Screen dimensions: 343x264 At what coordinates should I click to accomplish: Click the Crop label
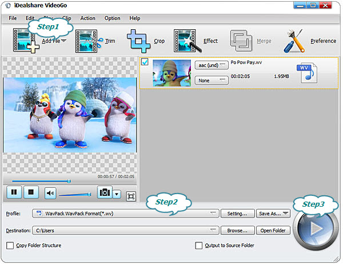[159, 41]
